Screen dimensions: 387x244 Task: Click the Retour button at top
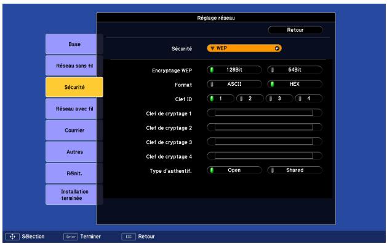point(295,30)
